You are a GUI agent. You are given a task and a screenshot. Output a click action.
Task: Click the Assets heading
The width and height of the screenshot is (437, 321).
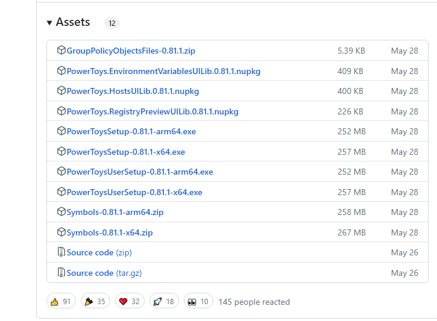[73, 22]
